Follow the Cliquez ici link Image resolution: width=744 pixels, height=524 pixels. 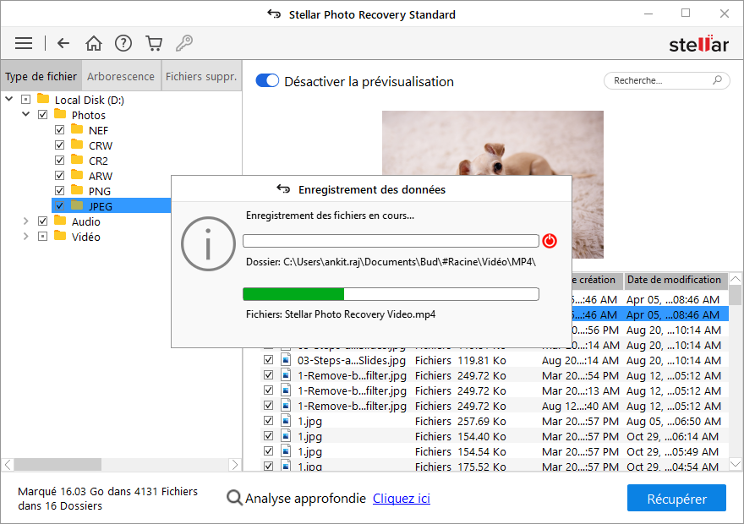pos(402,499)
